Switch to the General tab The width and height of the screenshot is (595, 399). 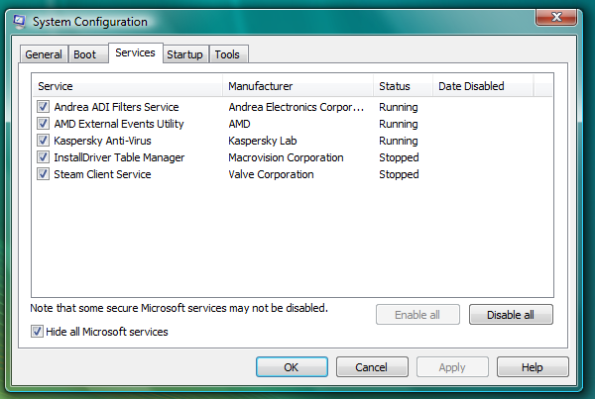point(44,54)
